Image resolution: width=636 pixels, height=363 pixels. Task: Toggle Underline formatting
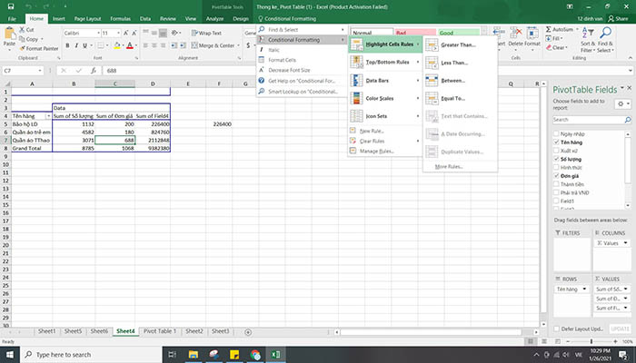tap(84, 45)
